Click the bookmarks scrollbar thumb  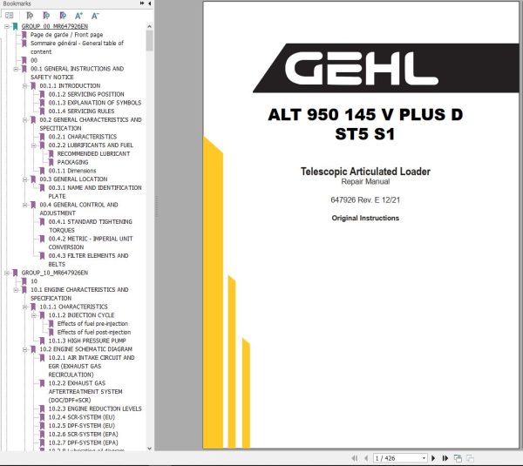coord(149,40)
